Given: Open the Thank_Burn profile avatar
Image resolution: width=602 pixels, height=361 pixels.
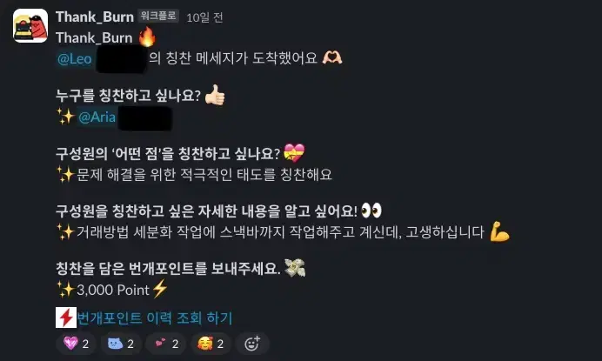Looking at the screenshot, I should (x=30, y=26).
